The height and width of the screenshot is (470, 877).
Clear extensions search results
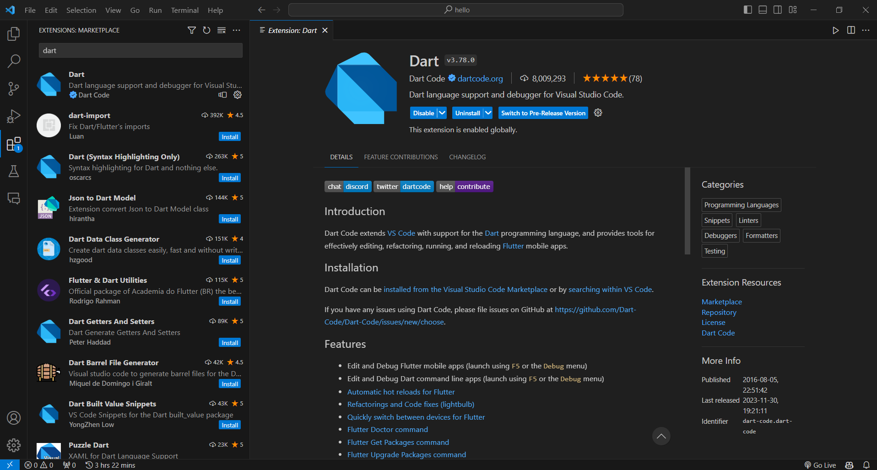click(222, 30)
